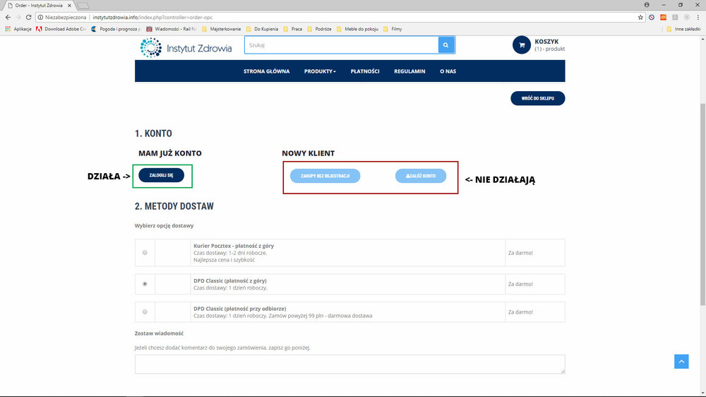The image size is (706, 397).
Task: Open Filmy bookmark folder
Action: (393, 29)
